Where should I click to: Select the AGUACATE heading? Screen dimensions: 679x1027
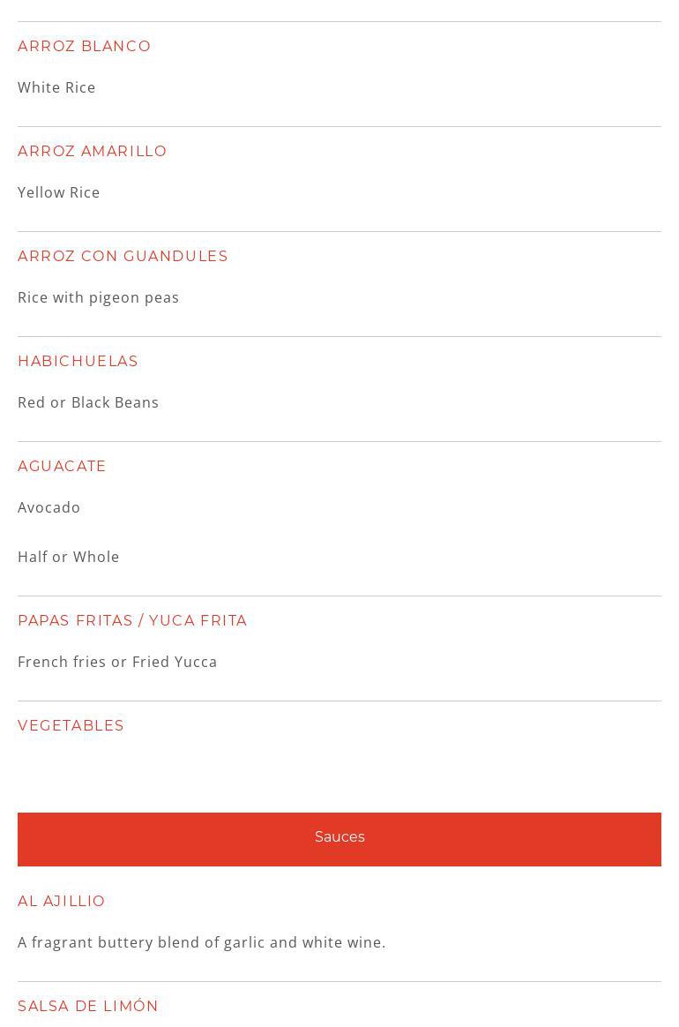coord(62,466)
